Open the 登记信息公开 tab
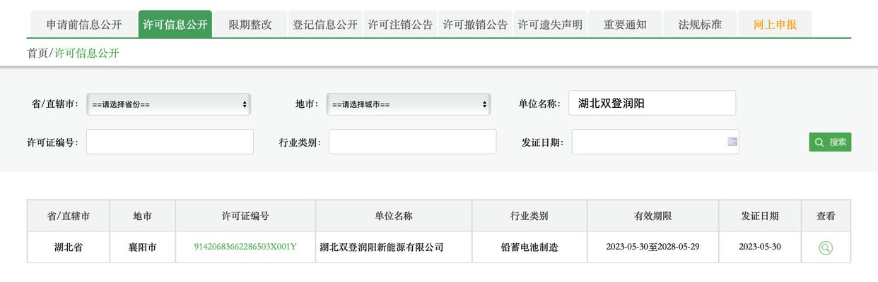 point(325,24)
